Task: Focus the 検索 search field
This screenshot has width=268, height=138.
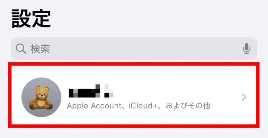Action: 134,49
